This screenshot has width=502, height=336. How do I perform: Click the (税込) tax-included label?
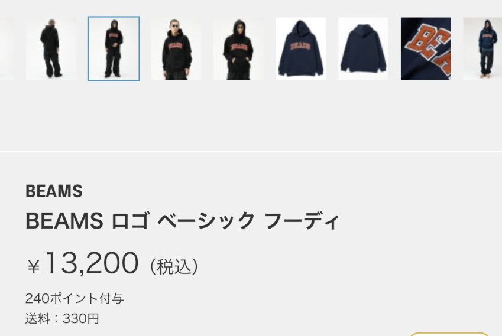pyautogui.click(x=174, y=266)
